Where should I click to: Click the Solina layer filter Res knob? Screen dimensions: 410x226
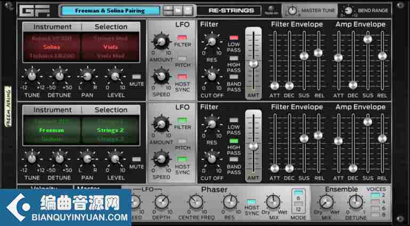click(212, 41)
